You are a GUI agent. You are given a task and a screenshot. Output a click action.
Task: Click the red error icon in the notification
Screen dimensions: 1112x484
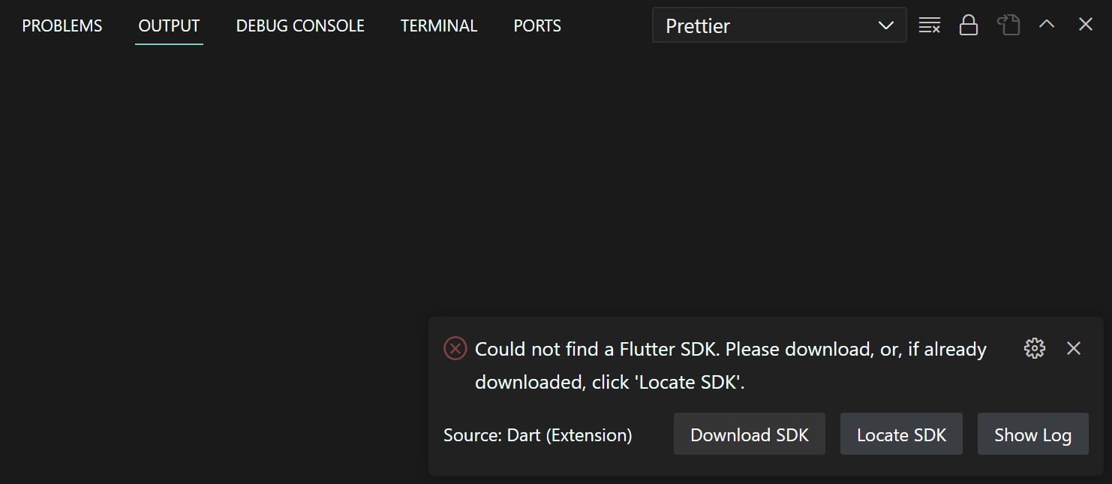[455, 349]
